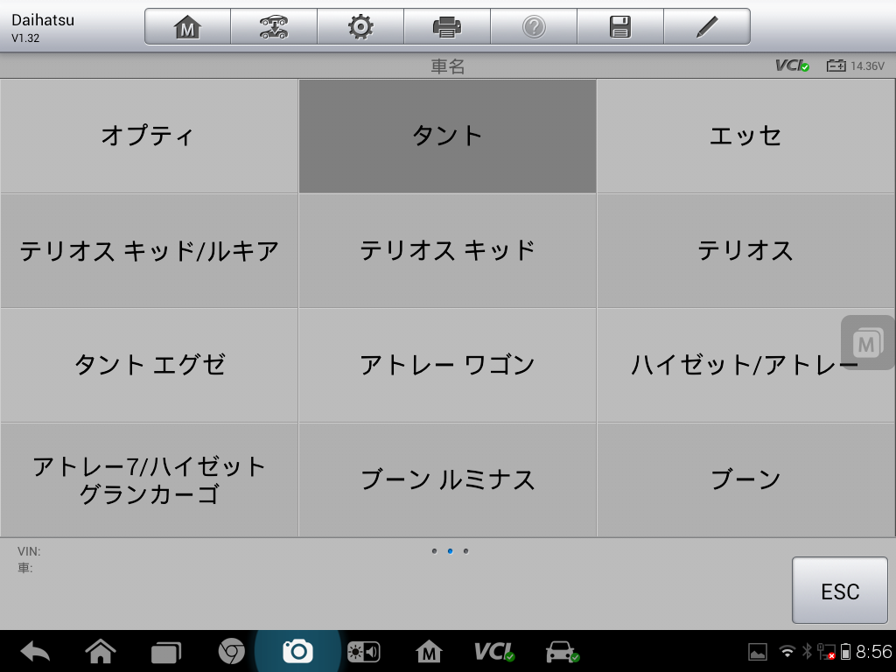This screenshot has height=672, width=896.
Task: Tap the VCI icon in bottom bar
Action: pos(494,651)
